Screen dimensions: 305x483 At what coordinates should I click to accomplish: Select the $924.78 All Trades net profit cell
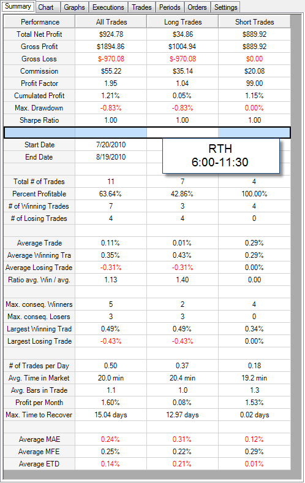pos(111,34)
